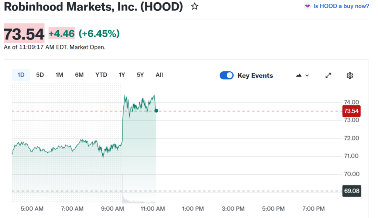Click the pink sparkle icon beside buy prompt
Viewport: 378px width, 218px height.
(307, 6)
